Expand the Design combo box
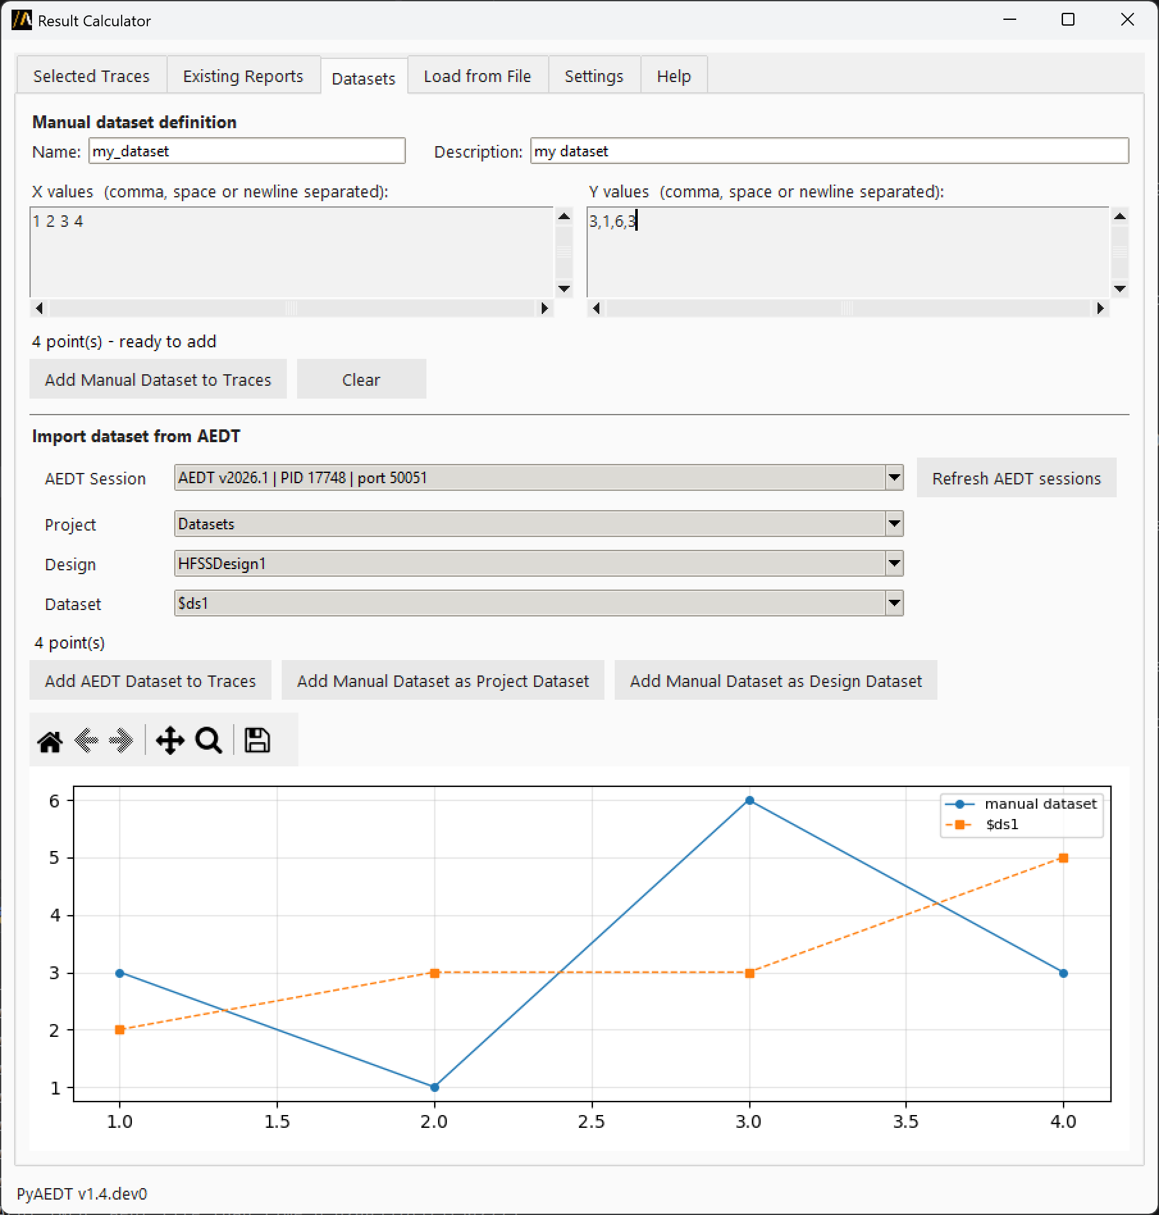This screenshot has height=1215, width=1159. pyautogui.click(x=895, y=563)
